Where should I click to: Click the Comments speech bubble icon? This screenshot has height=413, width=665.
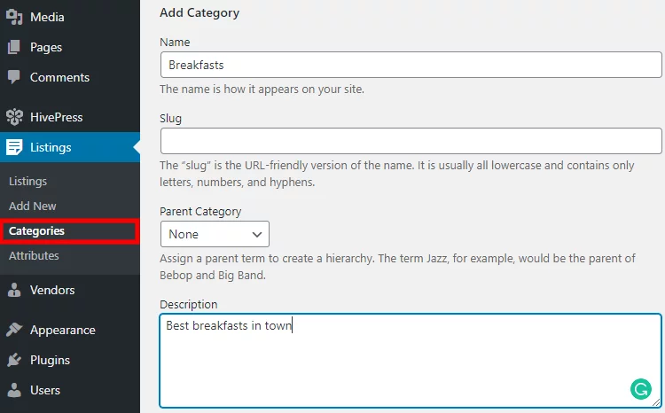tap(14, 77)
